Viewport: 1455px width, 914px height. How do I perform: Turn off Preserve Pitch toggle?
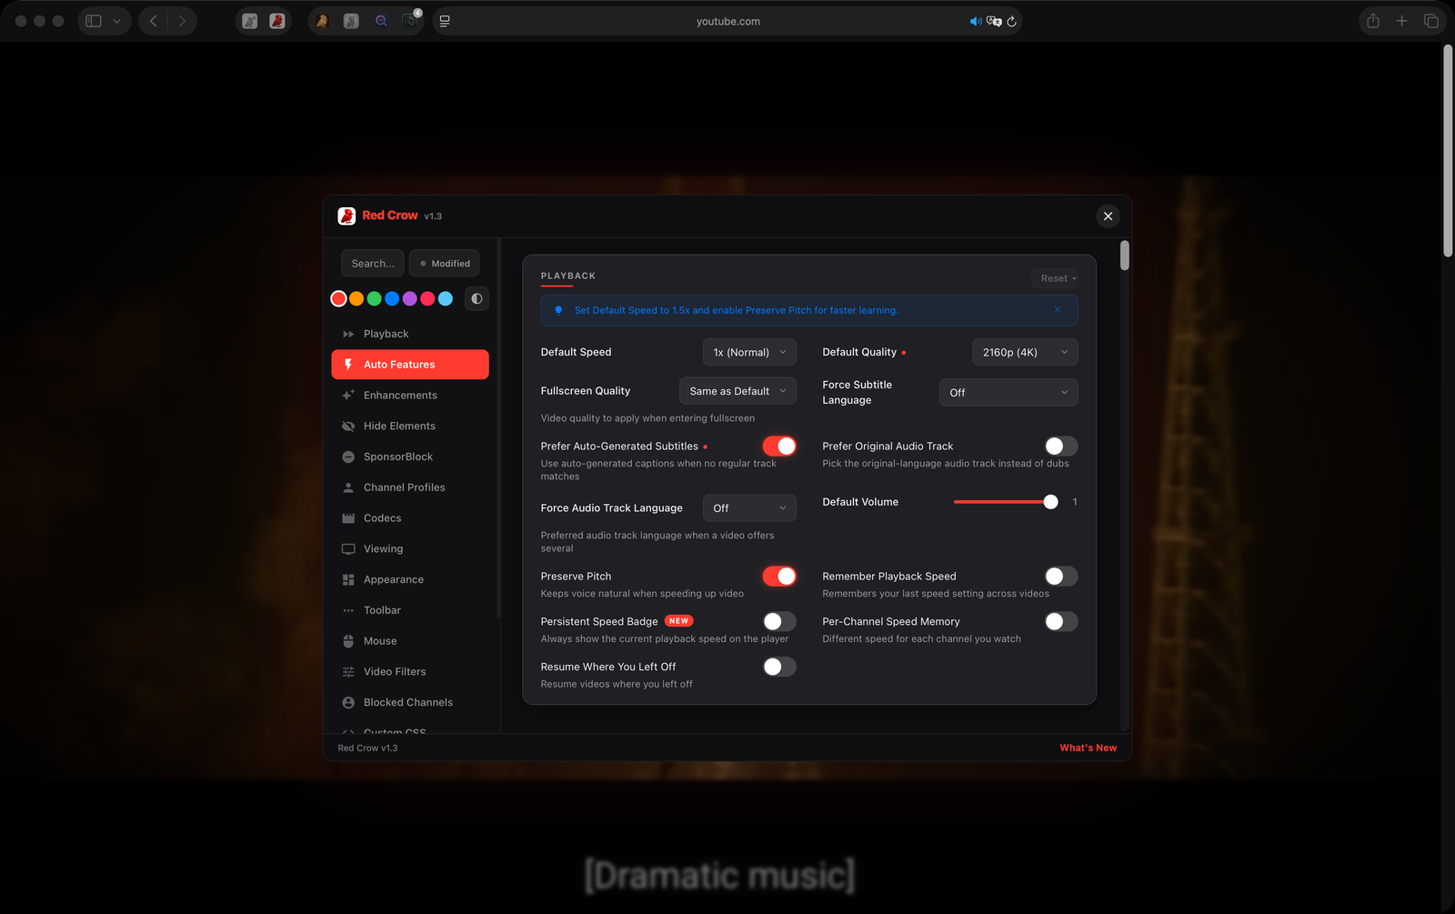tap(779, 576)
